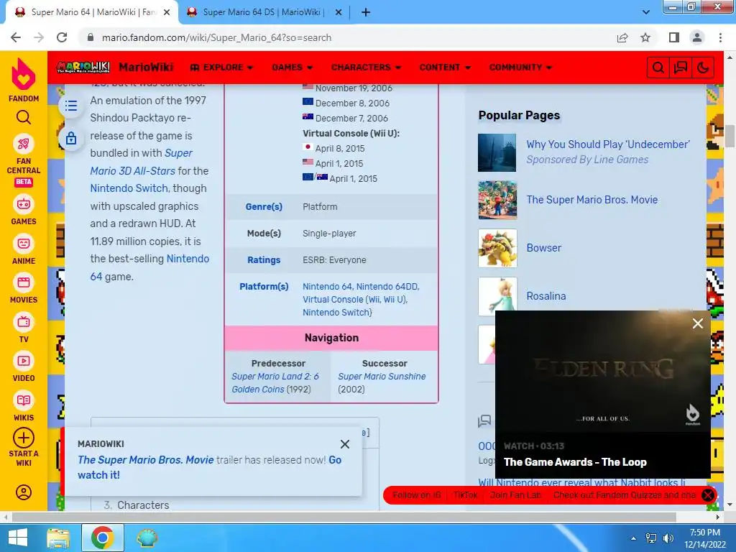
Task: Open a new browser tab with plus
Action: (x=366, y=12)
